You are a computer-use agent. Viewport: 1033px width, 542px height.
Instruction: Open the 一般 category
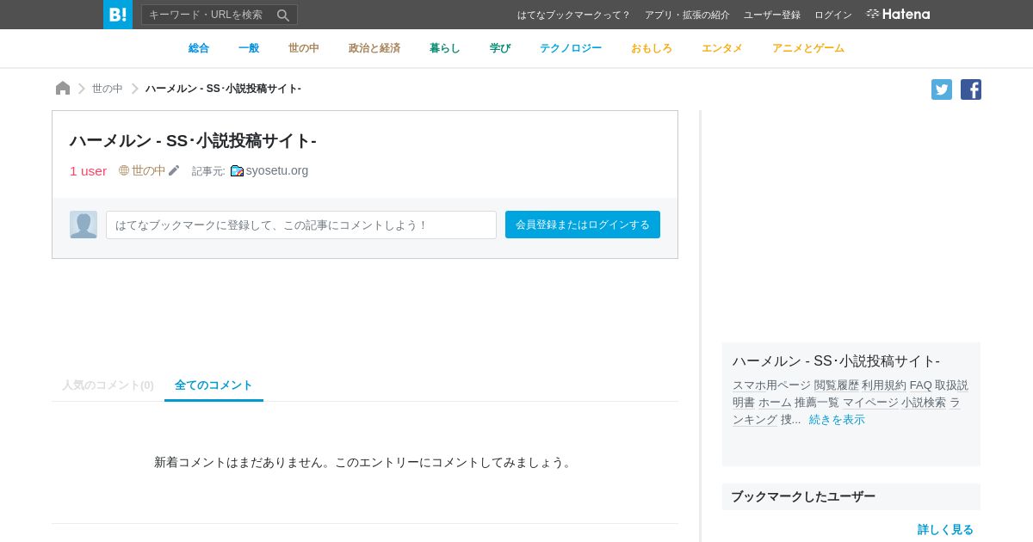point(249,48)
